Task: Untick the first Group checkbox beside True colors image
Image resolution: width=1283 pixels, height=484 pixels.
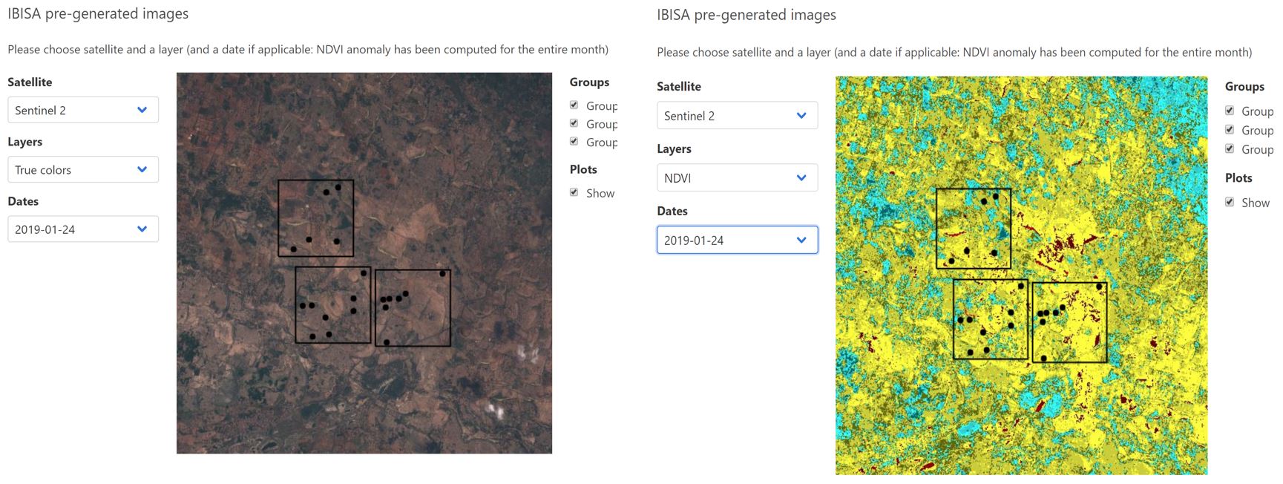Action: [x=574, y=105]
